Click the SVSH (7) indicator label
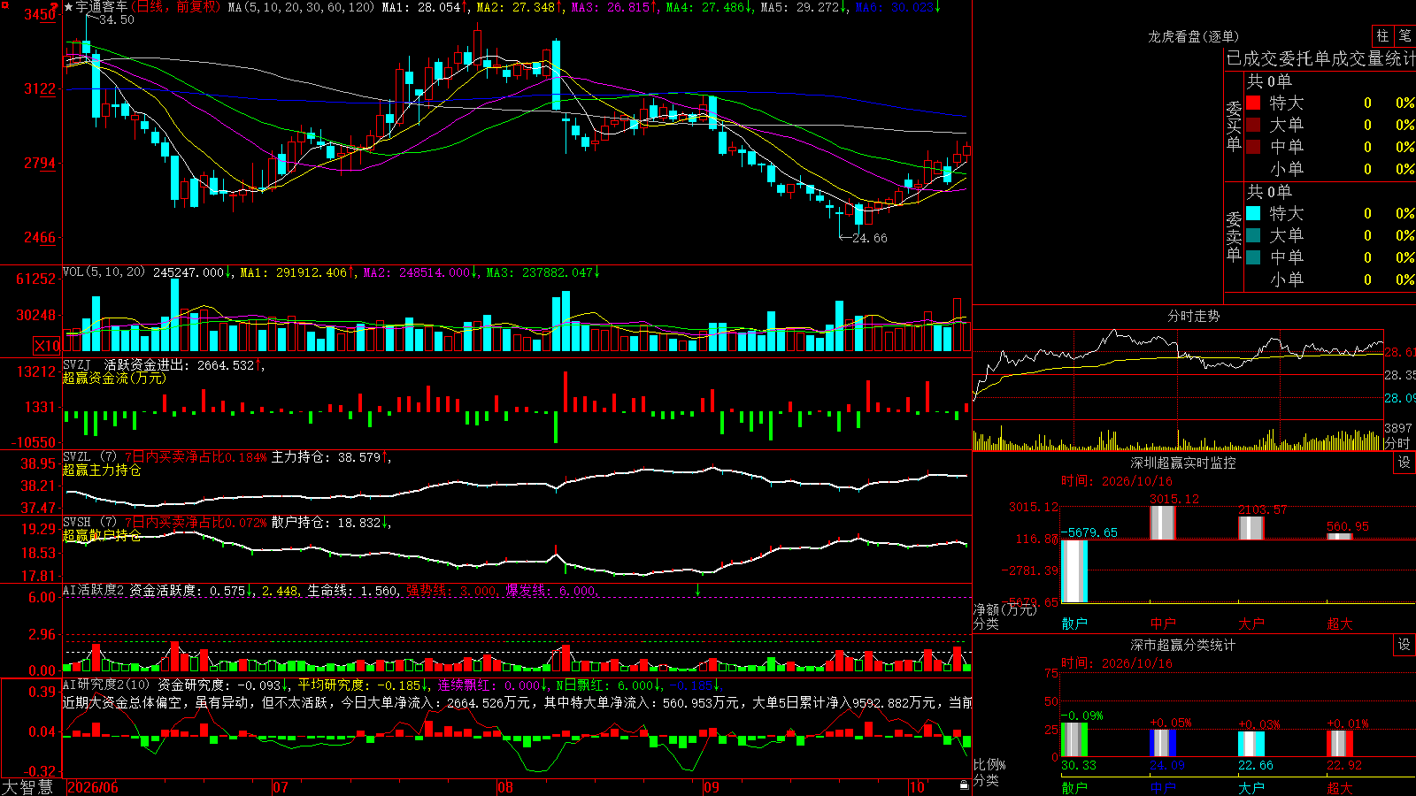This screenshot has height=796, width=1416. pyautogui.click(x=89, y=522)
